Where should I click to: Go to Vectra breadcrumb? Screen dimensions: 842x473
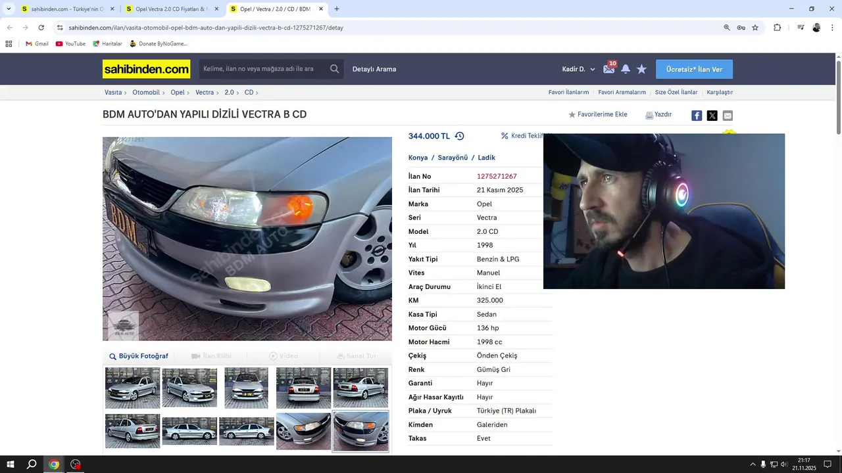[x=205, y=93]
